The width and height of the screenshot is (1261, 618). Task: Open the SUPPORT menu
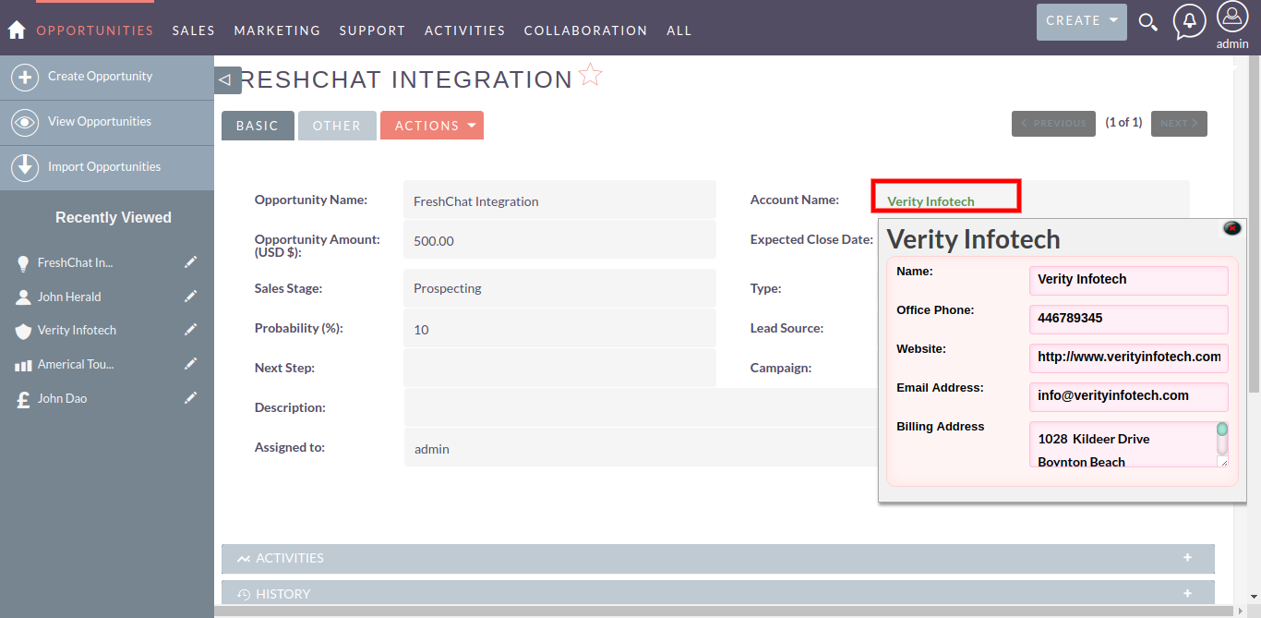pyautogui.click(x=372, y=30)
